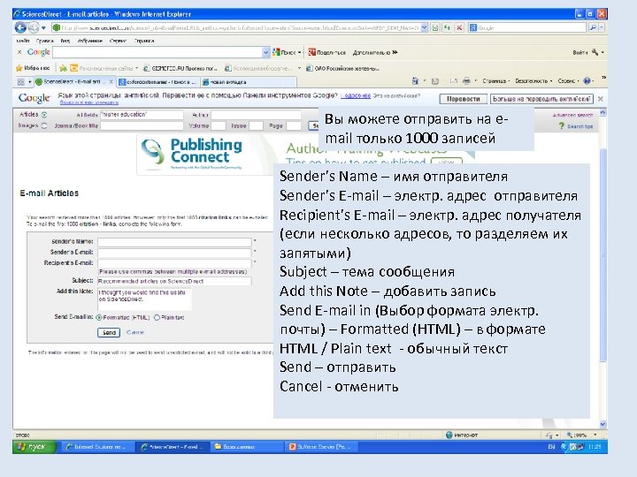Change the EN language indicator in tray
637x477 pixels.
(551, 447)
